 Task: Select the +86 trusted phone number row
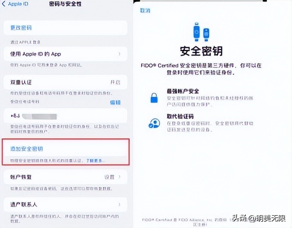coord(65,116)
